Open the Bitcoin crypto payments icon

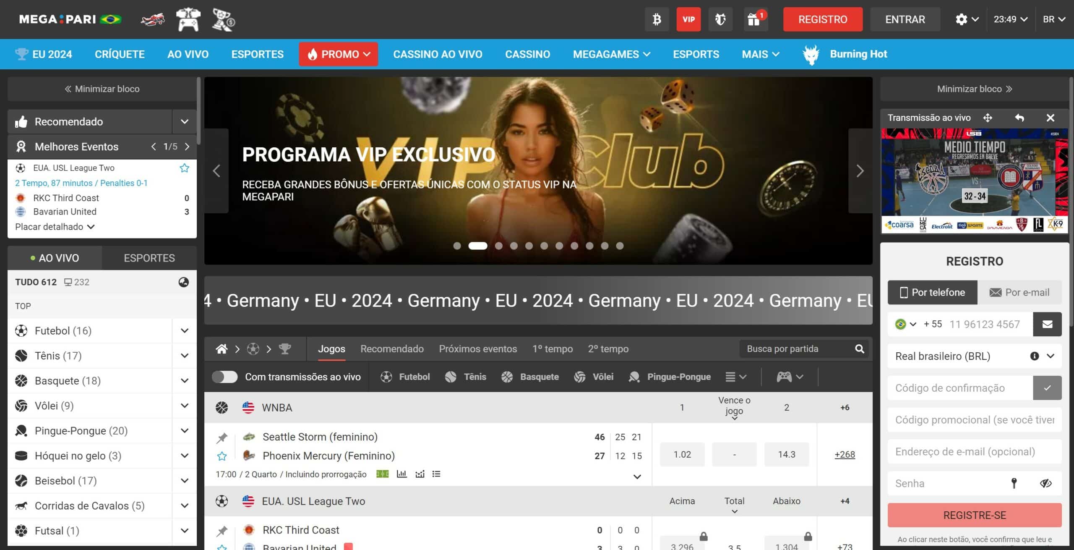pos(657,19)
